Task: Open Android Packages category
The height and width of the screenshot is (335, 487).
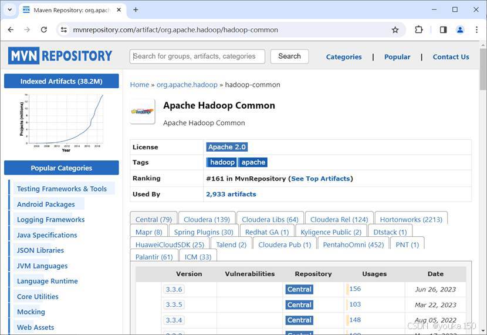Action: [46, 205]
